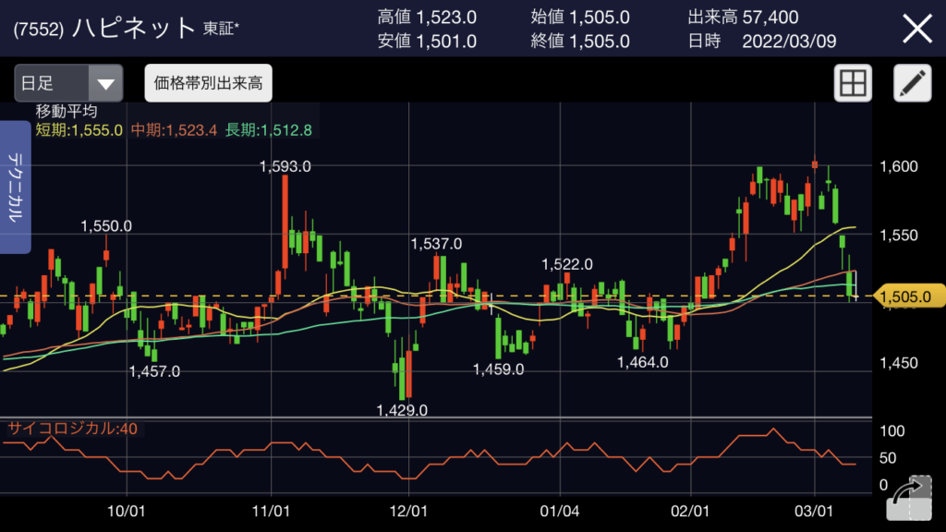Tap the 始値 1,505.0 value
The width and height of the screenshot is (946, 532).
[x=580, y=17]
